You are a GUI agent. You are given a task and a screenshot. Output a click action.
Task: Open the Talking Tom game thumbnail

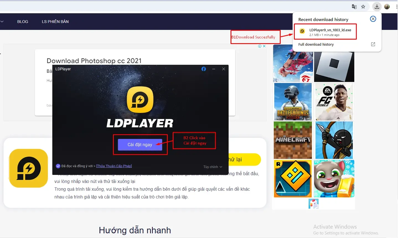point(334,179)
